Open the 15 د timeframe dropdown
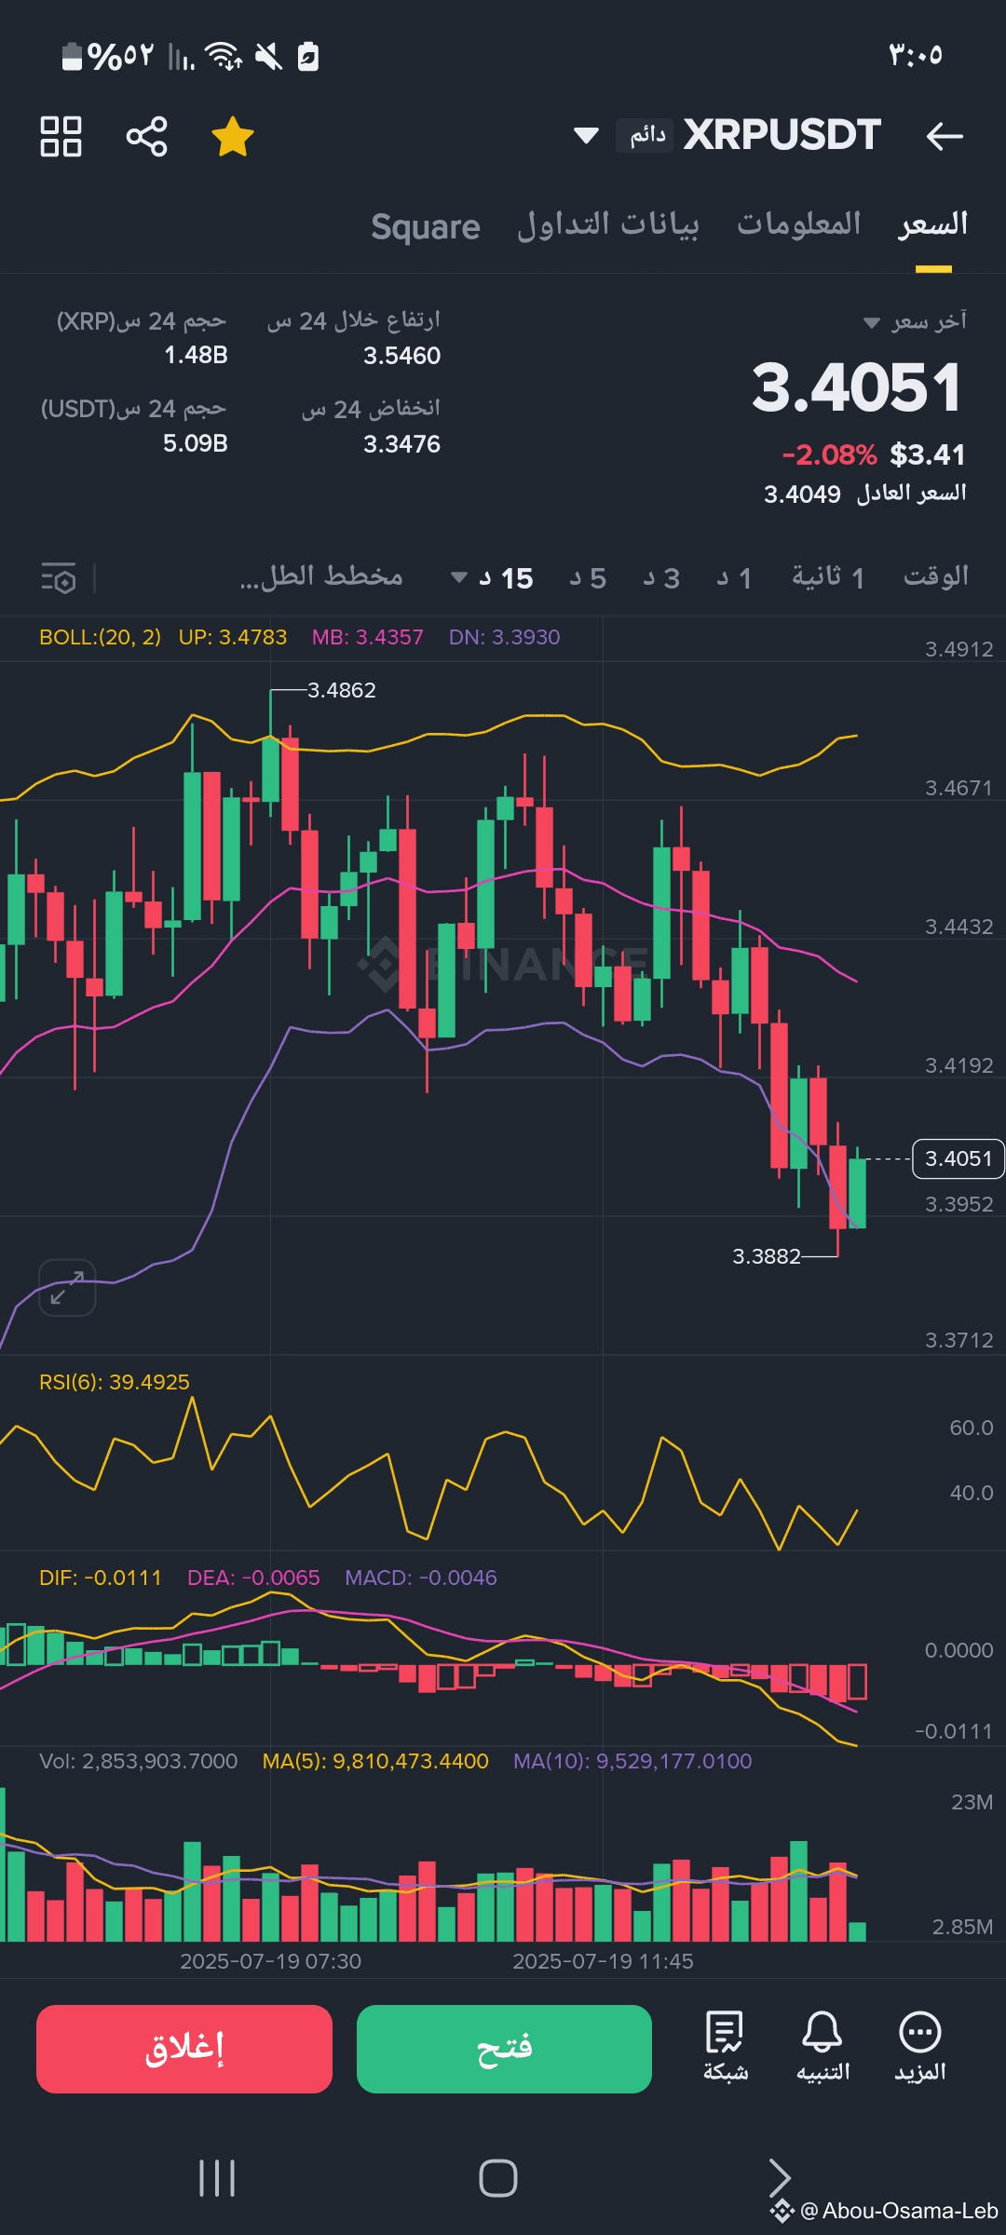1006x2235 pixels. click(493, 578)
